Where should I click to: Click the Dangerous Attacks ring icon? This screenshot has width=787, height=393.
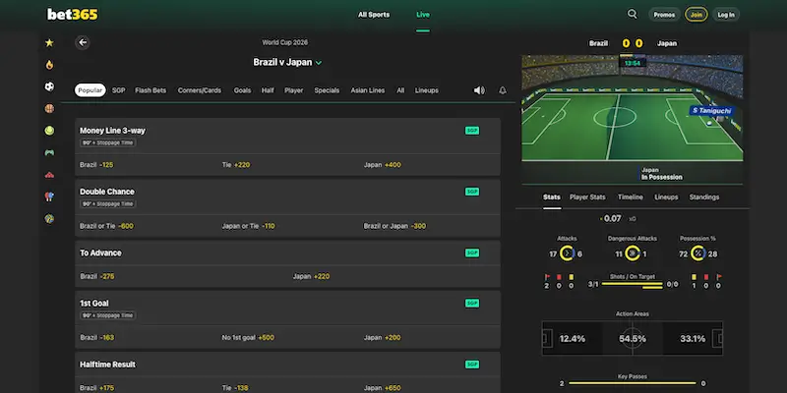click(633, 253)
